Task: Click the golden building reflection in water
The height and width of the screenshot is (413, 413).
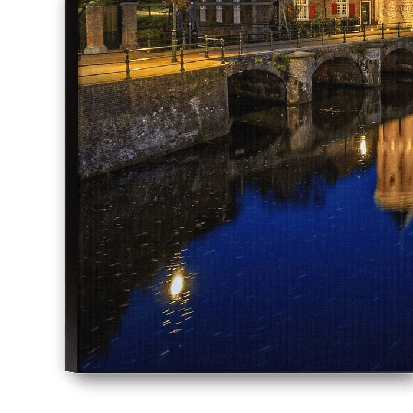Action: (394, 165)
